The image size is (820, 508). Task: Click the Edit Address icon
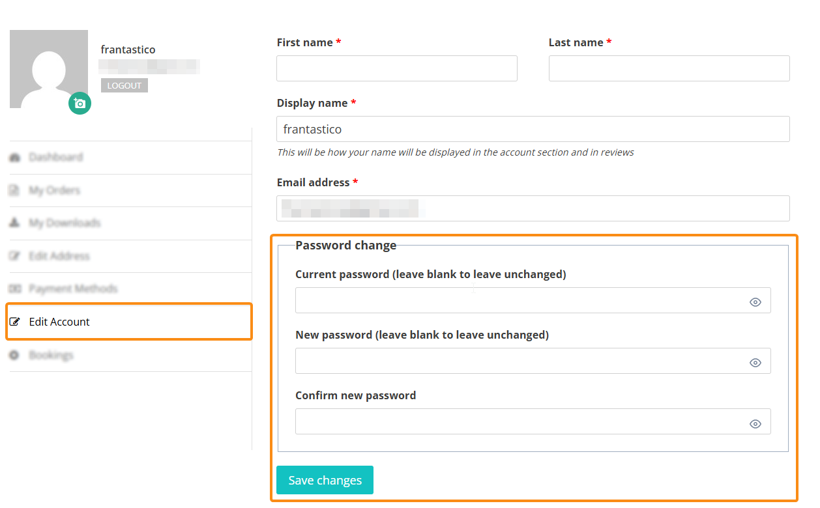point(14,257)
